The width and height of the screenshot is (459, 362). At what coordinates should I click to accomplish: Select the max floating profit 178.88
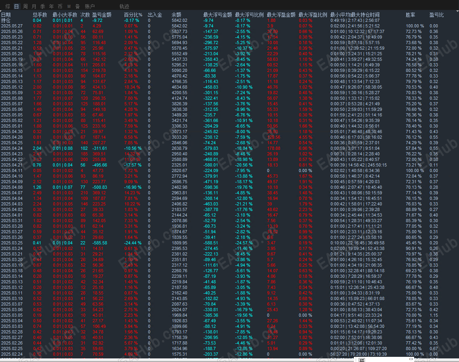273,148
